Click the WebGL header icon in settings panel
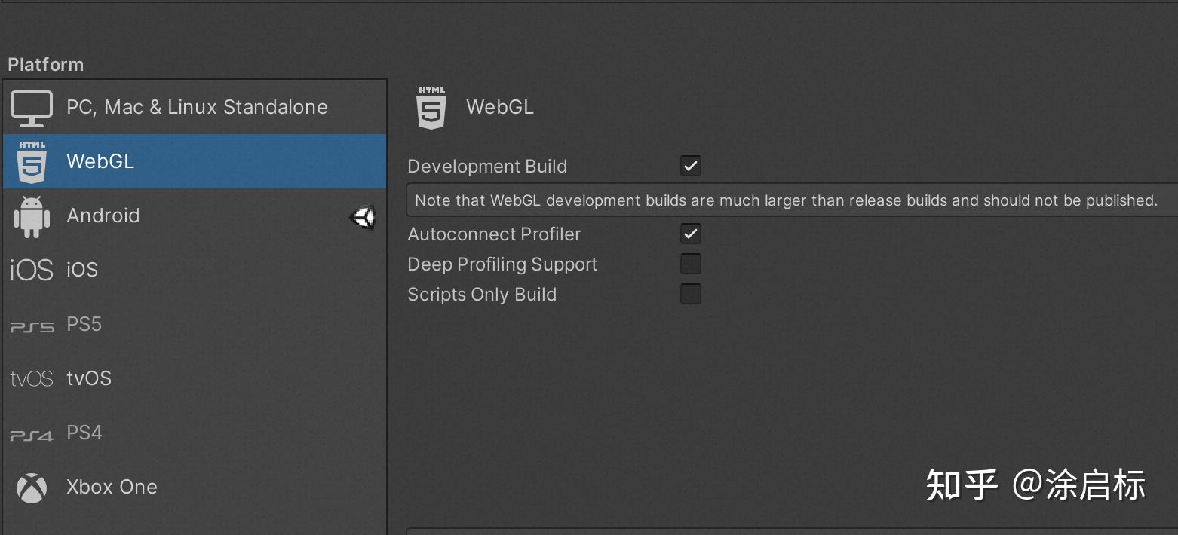 (x=431, y=107)
